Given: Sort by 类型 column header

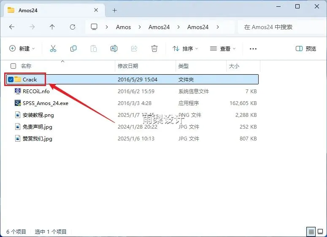Looking at the screenshot, I should 183,66.
